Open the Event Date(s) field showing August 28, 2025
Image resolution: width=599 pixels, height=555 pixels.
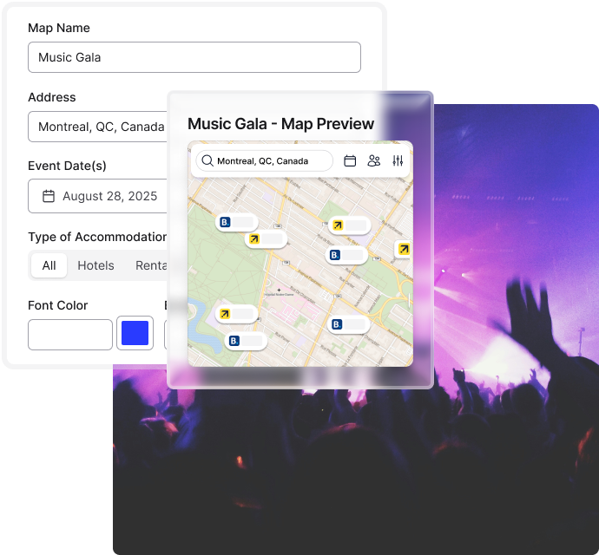(x=98, y=196)
